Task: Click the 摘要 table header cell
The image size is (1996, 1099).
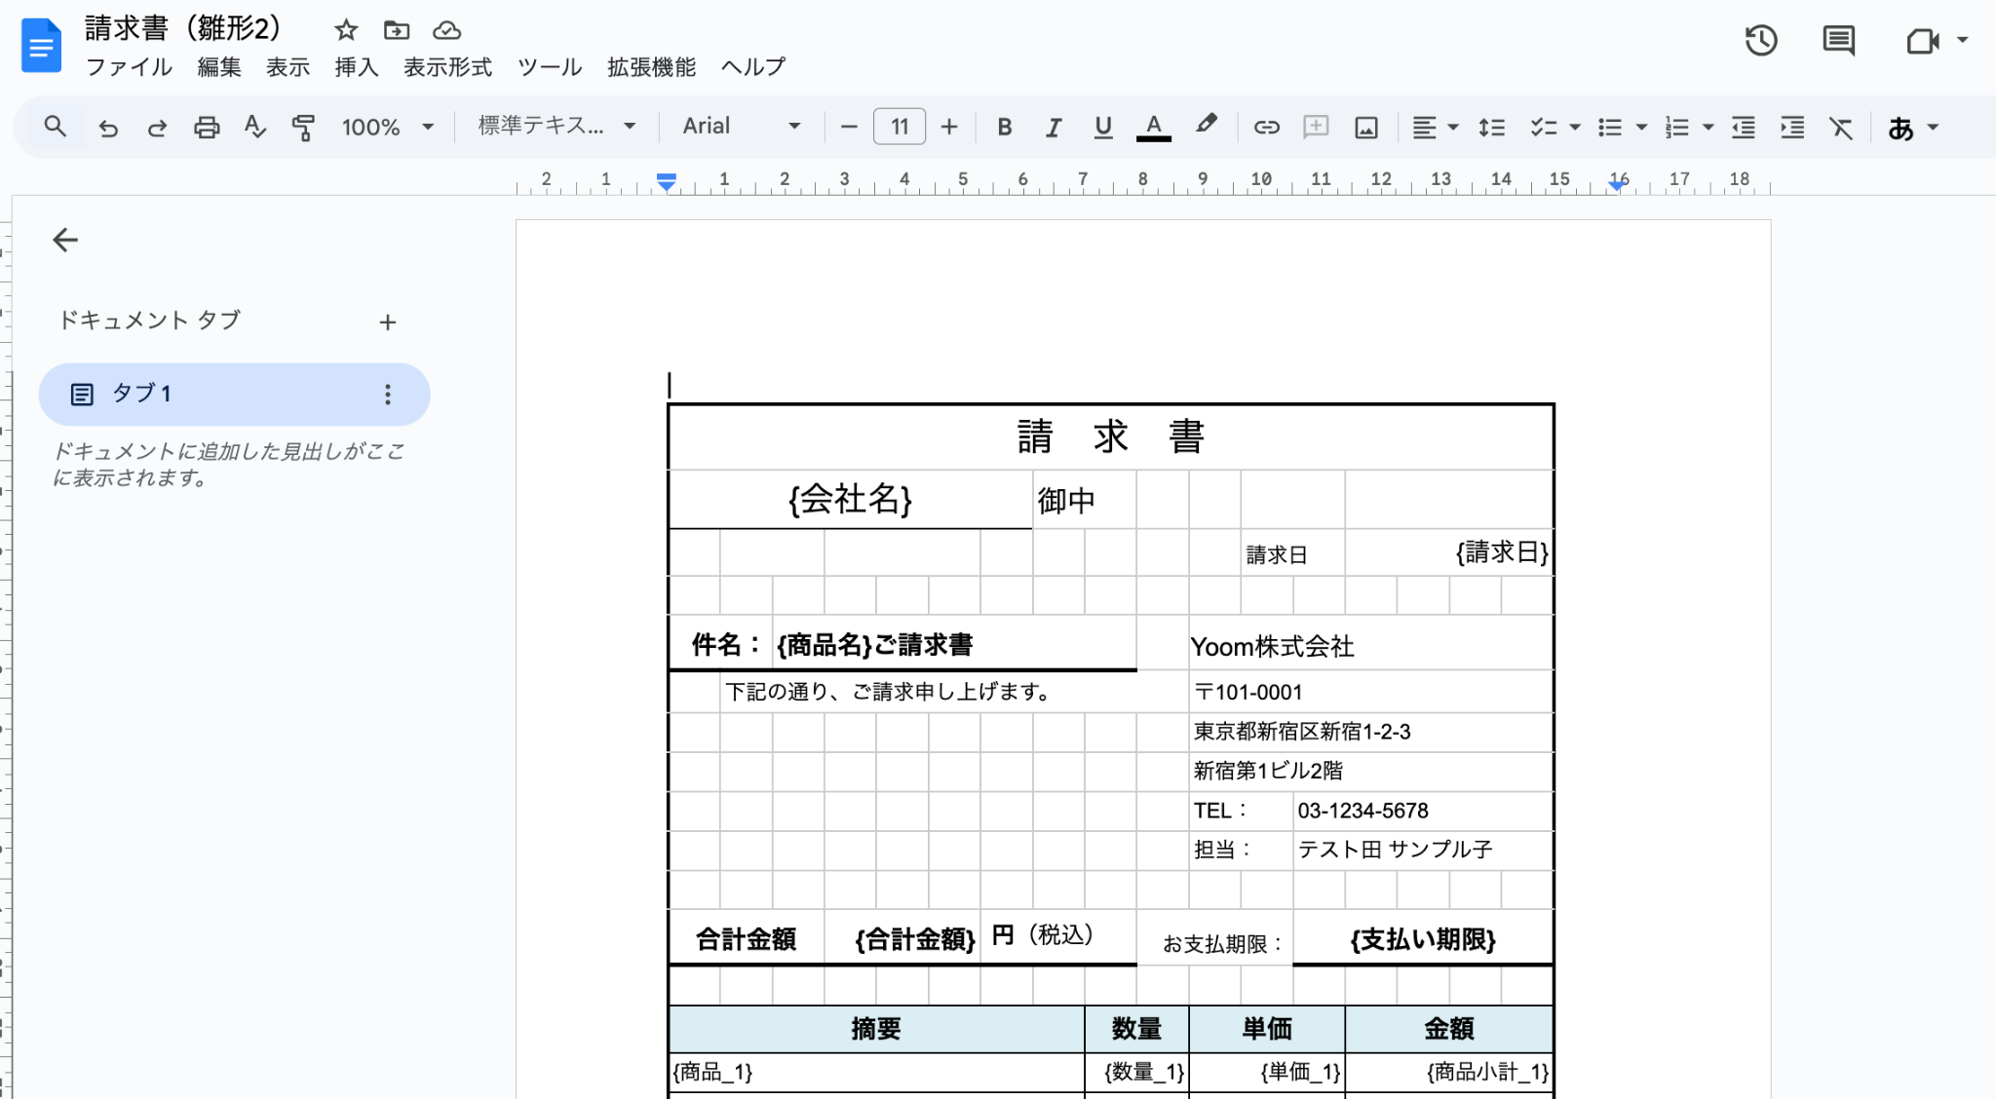Action: tap(876, 1029)
